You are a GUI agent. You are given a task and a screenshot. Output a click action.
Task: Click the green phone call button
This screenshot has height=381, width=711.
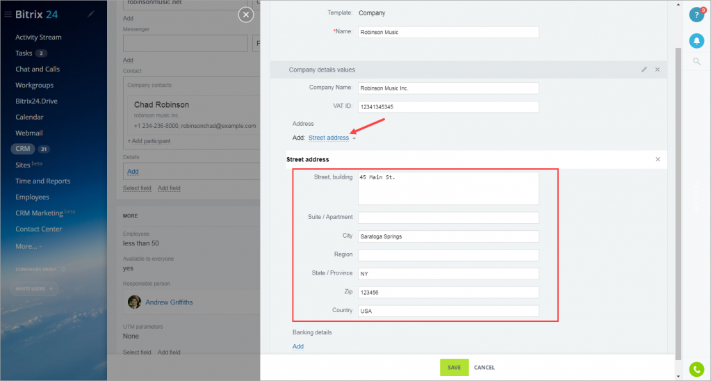(696, 370)
